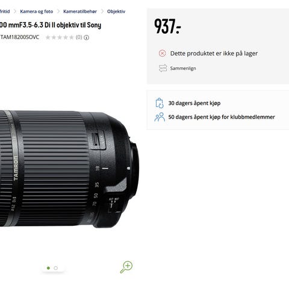This screenshot has width=289, height=289.
Task: Click the Tamron lens product image
Action: click(69, 169)
